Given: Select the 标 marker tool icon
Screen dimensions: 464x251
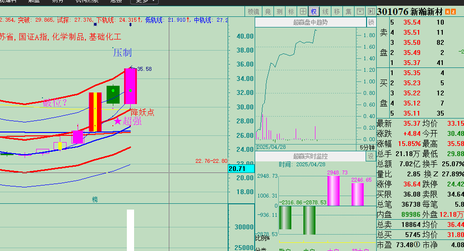Looking at the screenshot, I should point(291,12).
